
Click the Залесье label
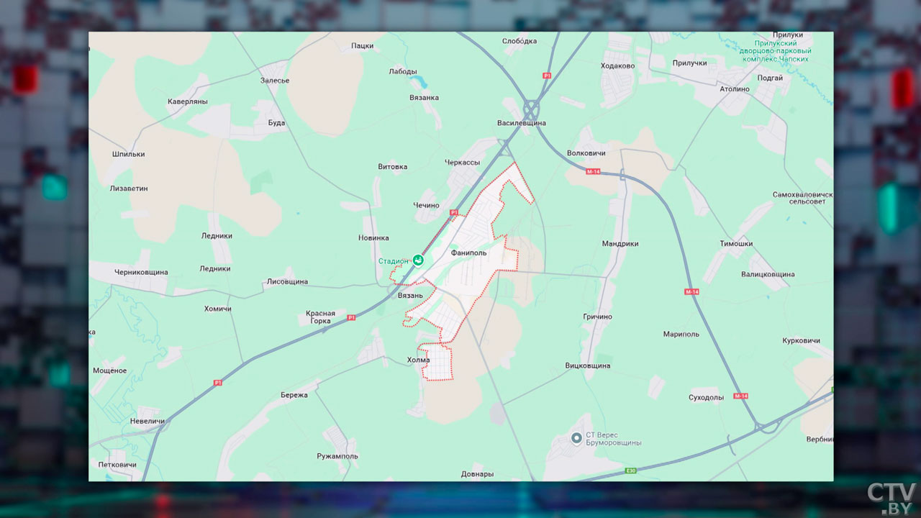[275, 81]
